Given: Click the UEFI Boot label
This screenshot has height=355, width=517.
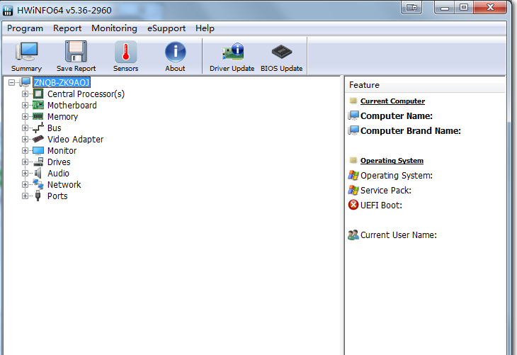Looking at the screenshot, I should 381,205.
